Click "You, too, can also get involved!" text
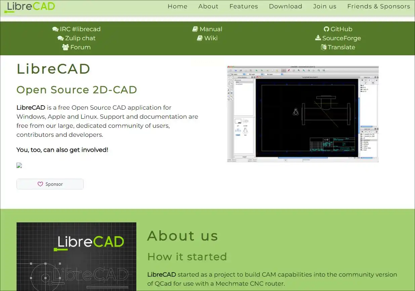Viewport: 415px width, 291px height. pyautogui.click(x=62, y=150)
